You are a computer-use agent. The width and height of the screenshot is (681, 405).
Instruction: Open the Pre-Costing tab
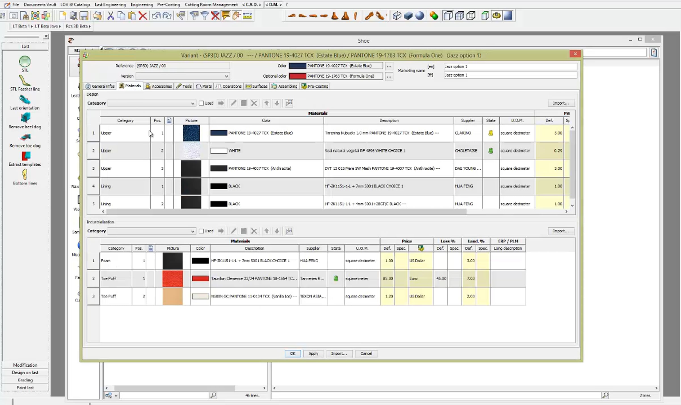point(315,86)
